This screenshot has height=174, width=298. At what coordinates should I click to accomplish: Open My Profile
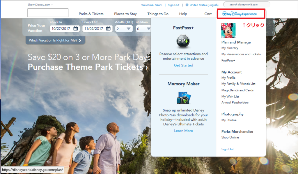[228, 78]
